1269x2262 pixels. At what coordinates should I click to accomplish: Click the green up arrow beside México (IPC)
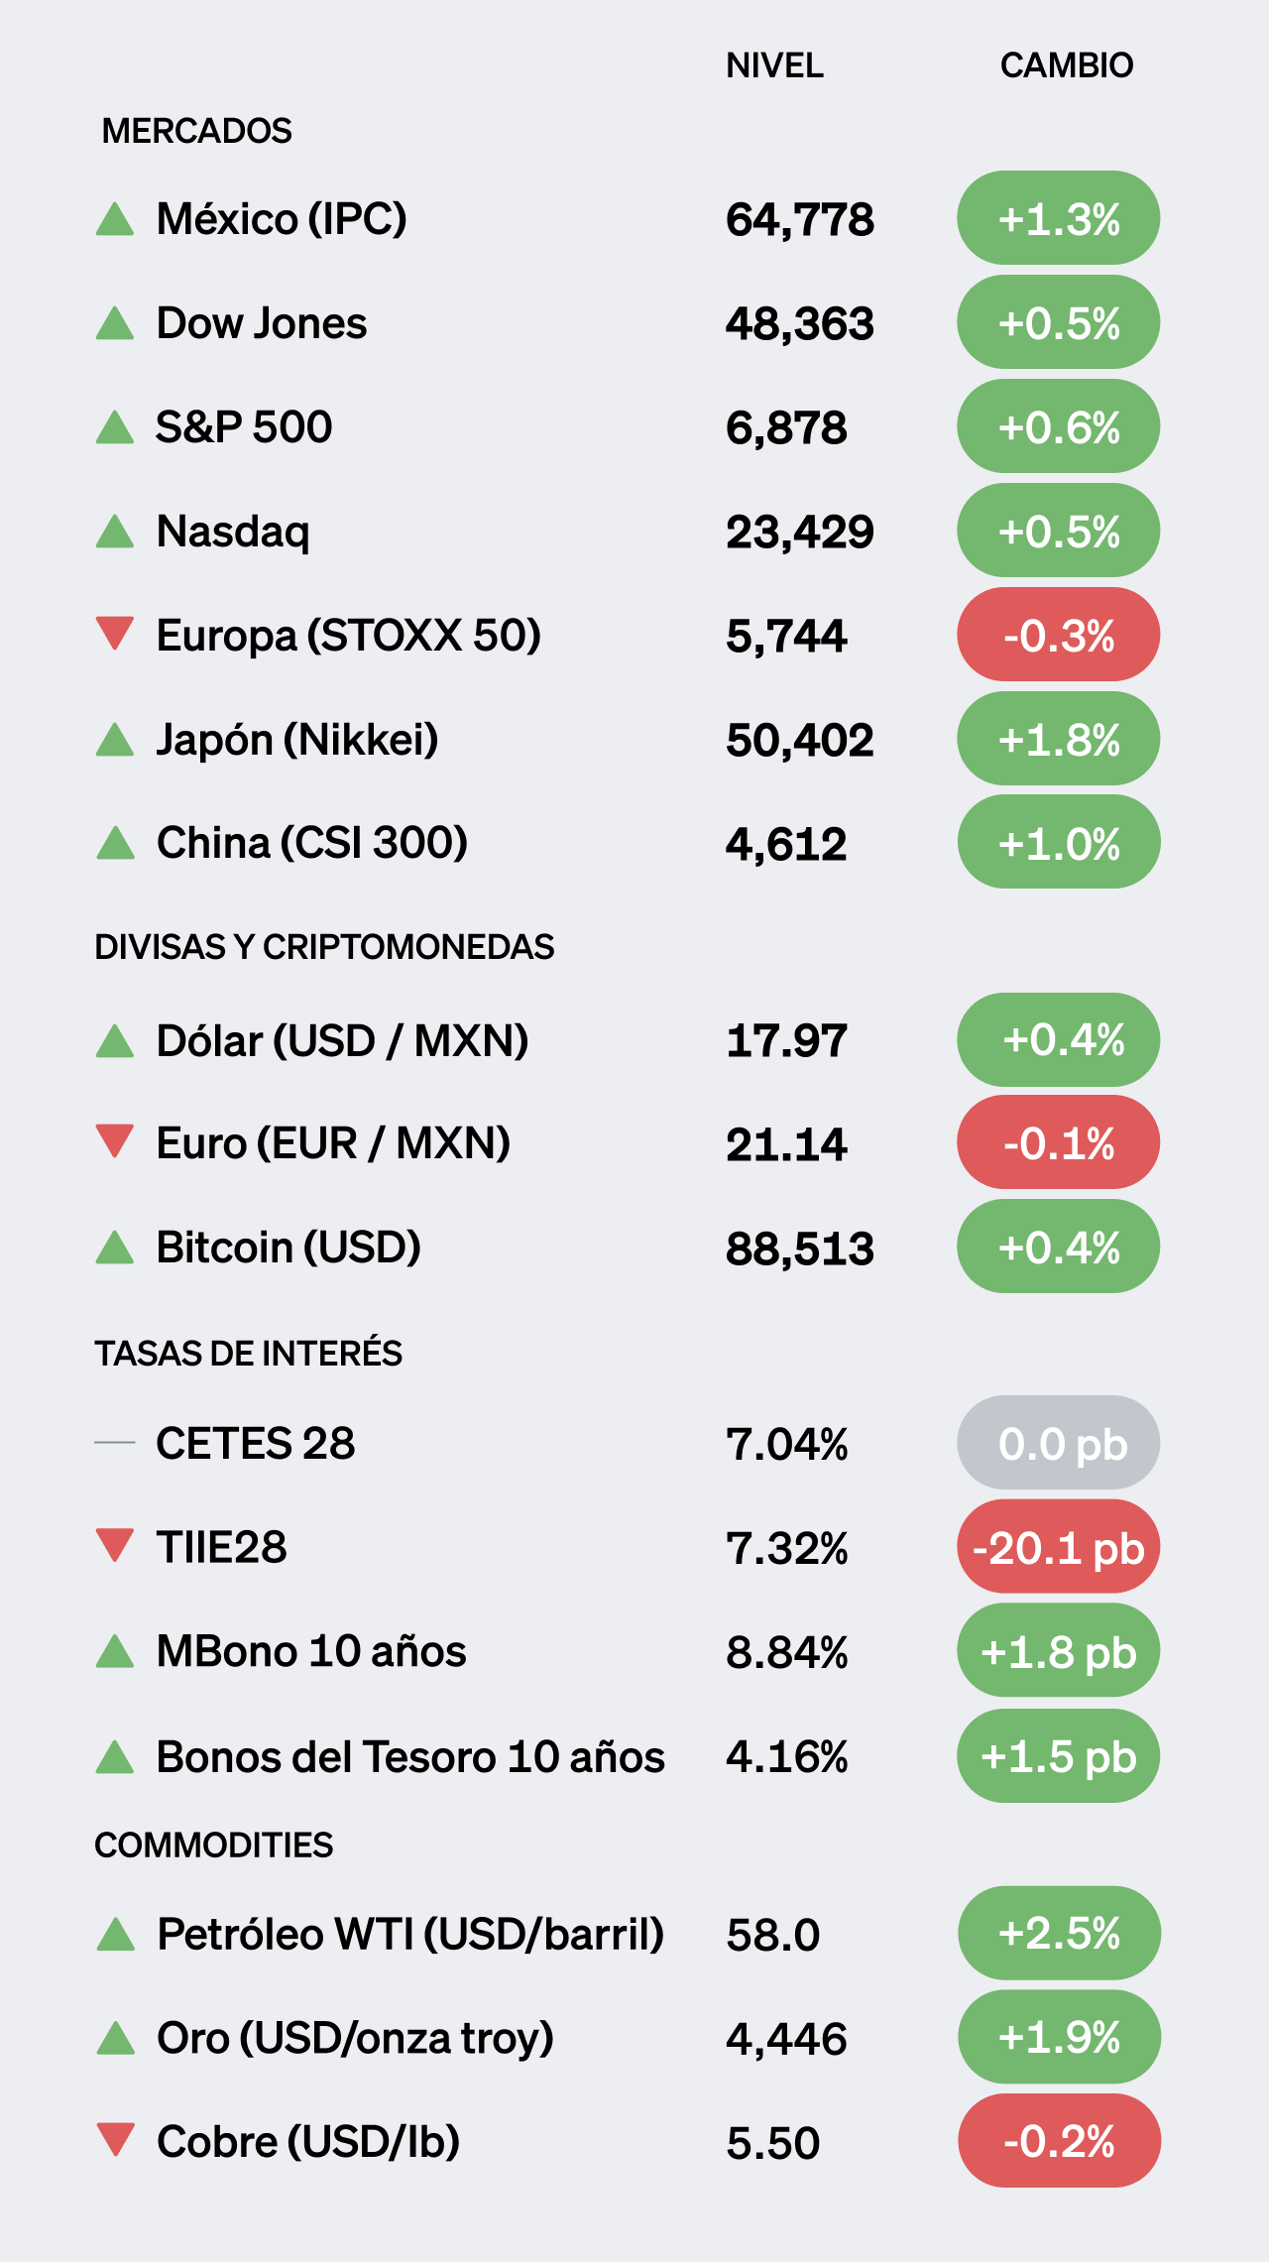click(115, 219)
